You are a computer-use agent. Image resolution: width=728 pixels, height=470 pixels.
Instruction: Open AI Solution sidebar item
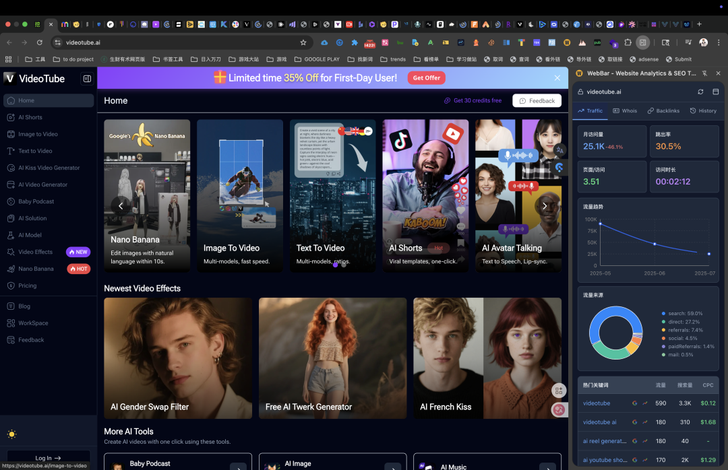(49, 218)
